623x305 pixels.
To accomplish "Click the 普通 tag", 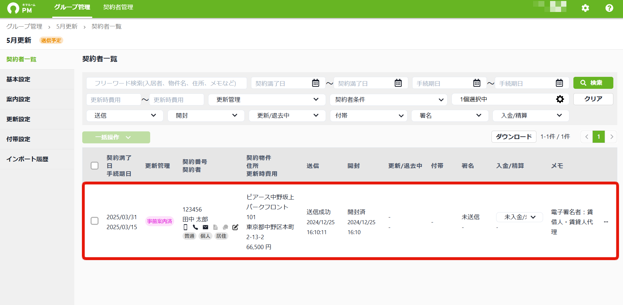I will point(189,236).
